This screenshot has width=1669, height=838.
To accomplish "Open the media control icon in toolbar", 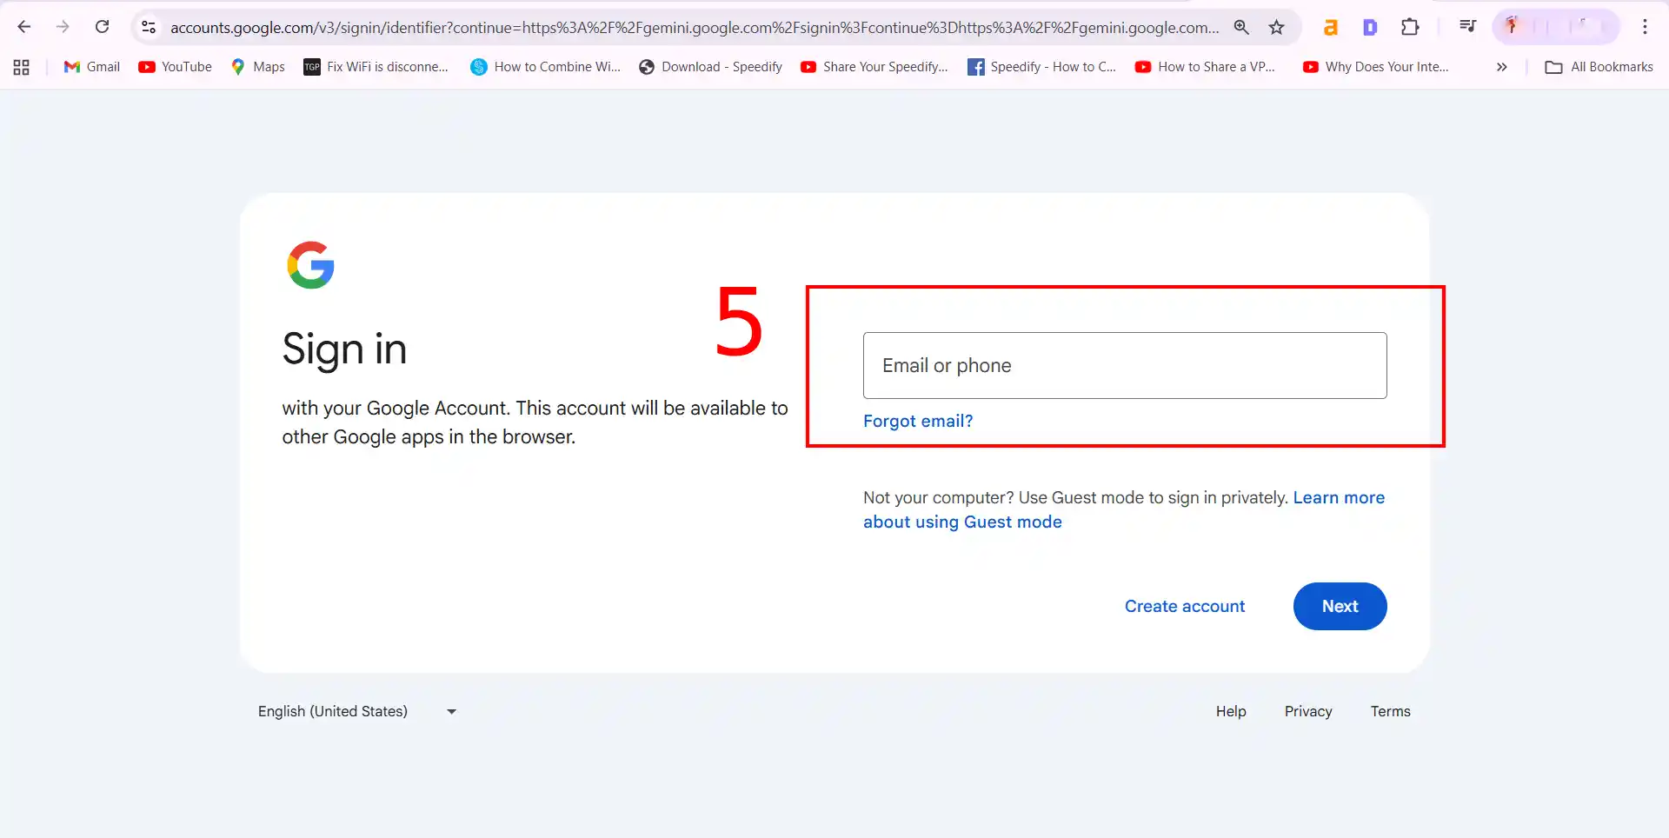I will [1467, 27].
